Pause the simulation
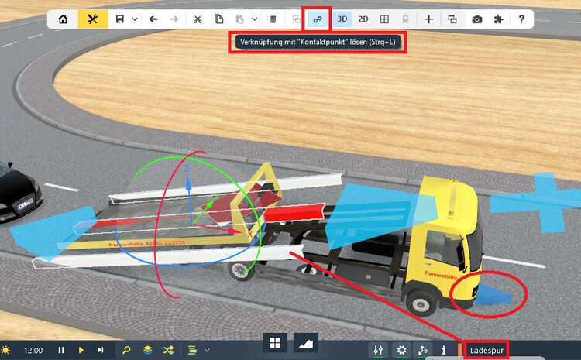 61,350
